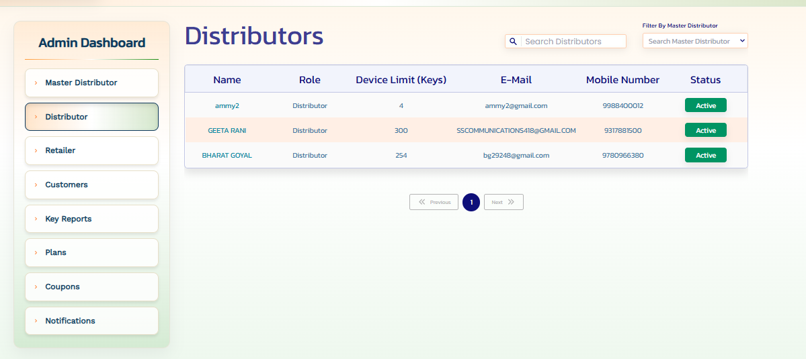806x359 pixels.
Task: Click Role cell in GEETA RANI row
Action: click(309, 131)
